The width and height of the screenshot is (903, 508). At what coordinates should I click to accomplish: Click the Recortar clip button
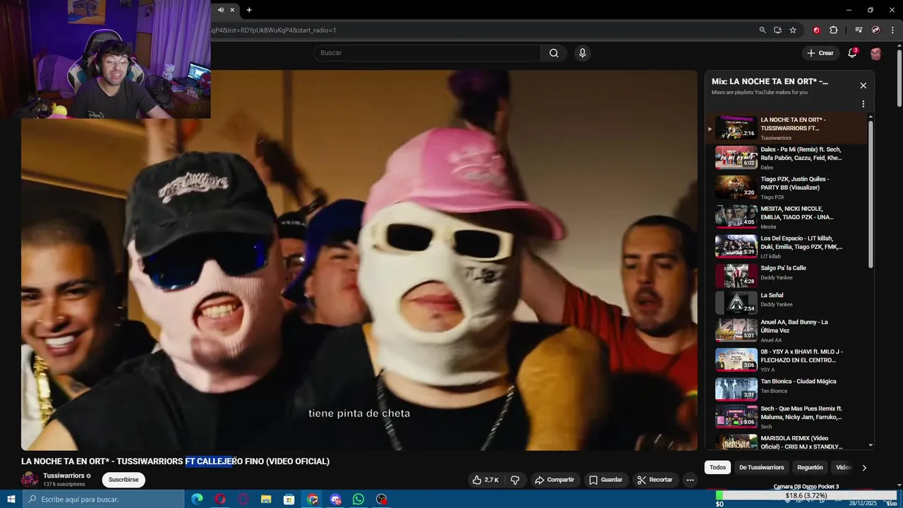(x=655, y=480)
